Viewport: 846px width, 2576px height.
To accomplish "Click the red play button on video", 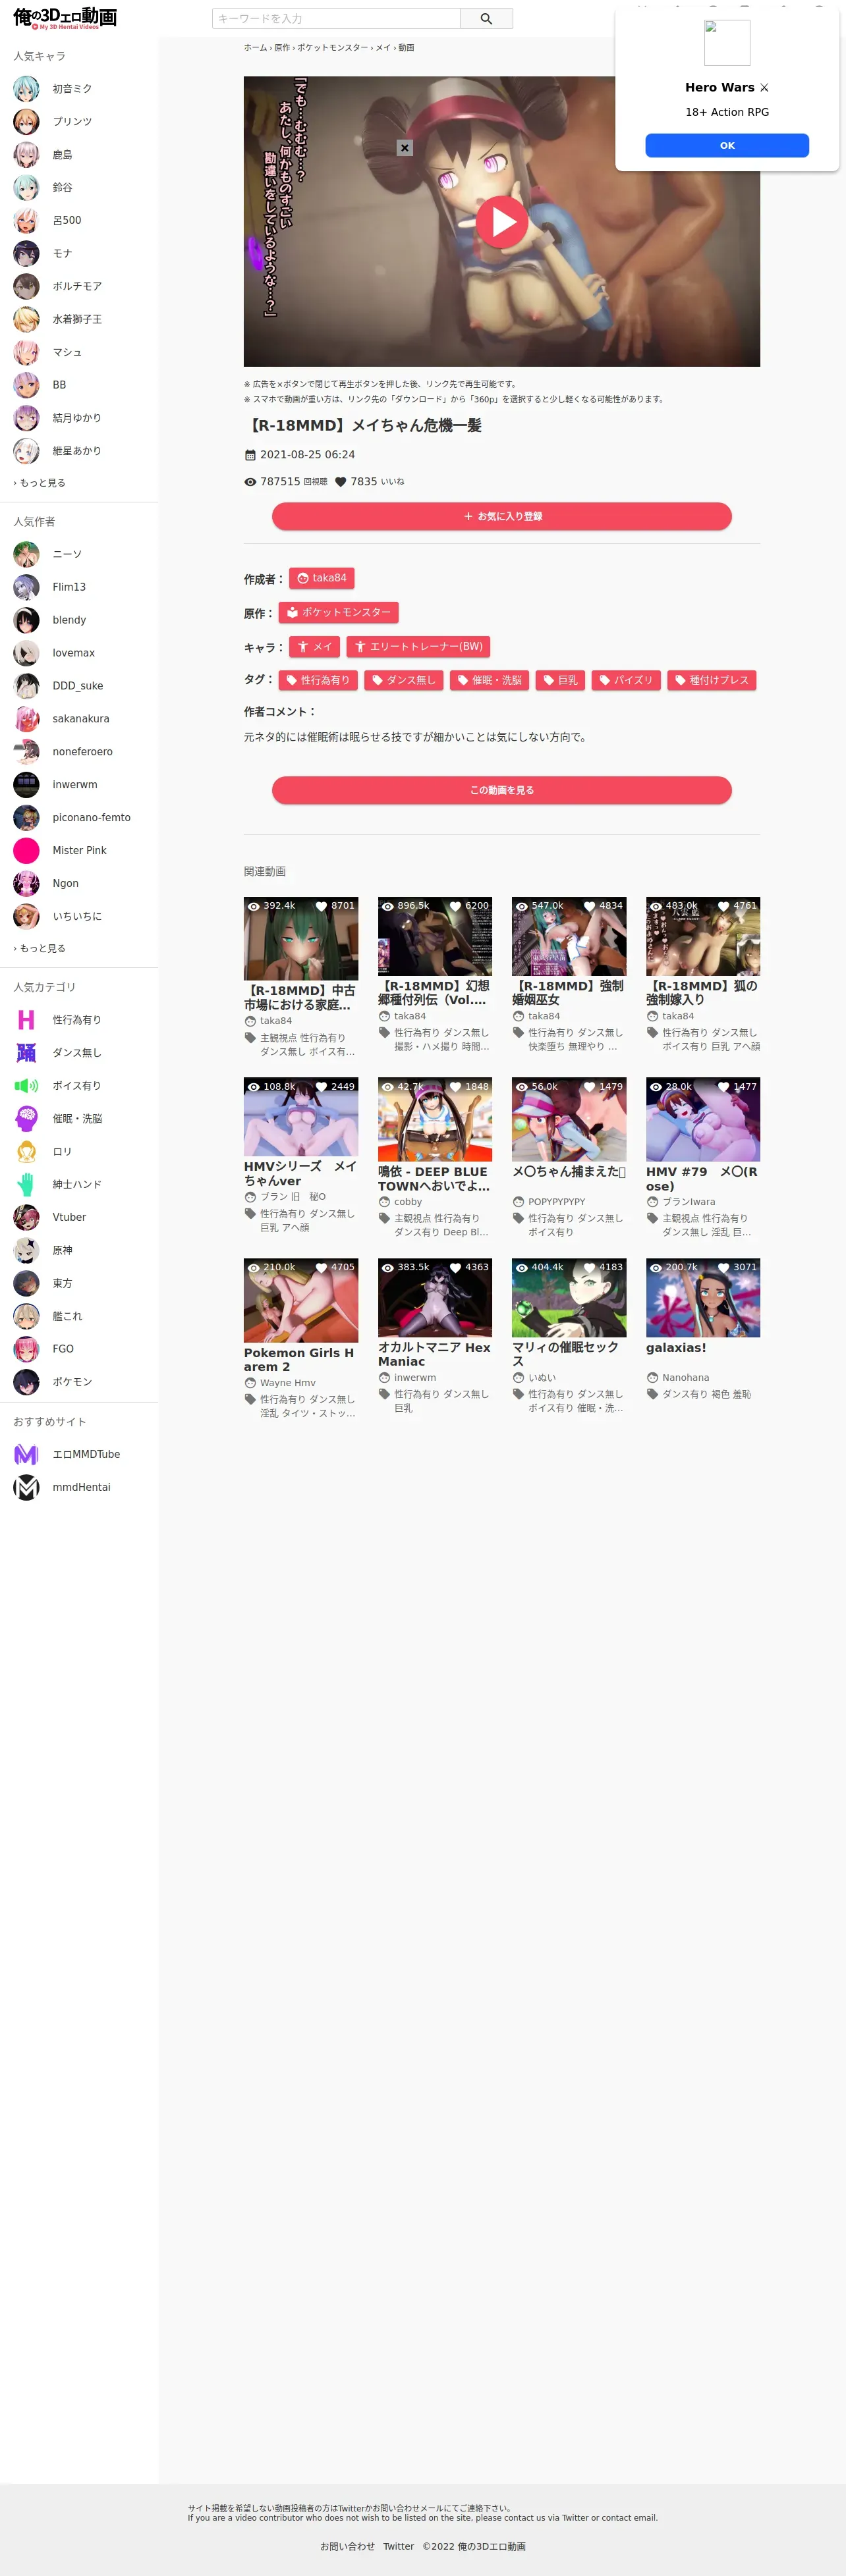I will point(501,222).
